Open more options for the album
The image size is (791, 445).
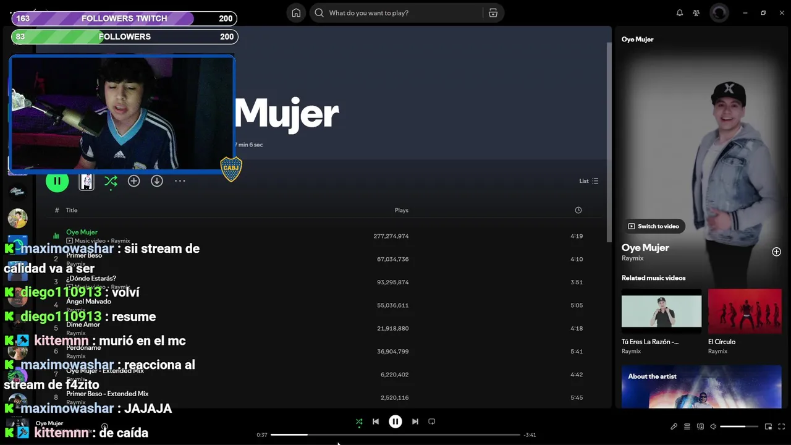180,181
